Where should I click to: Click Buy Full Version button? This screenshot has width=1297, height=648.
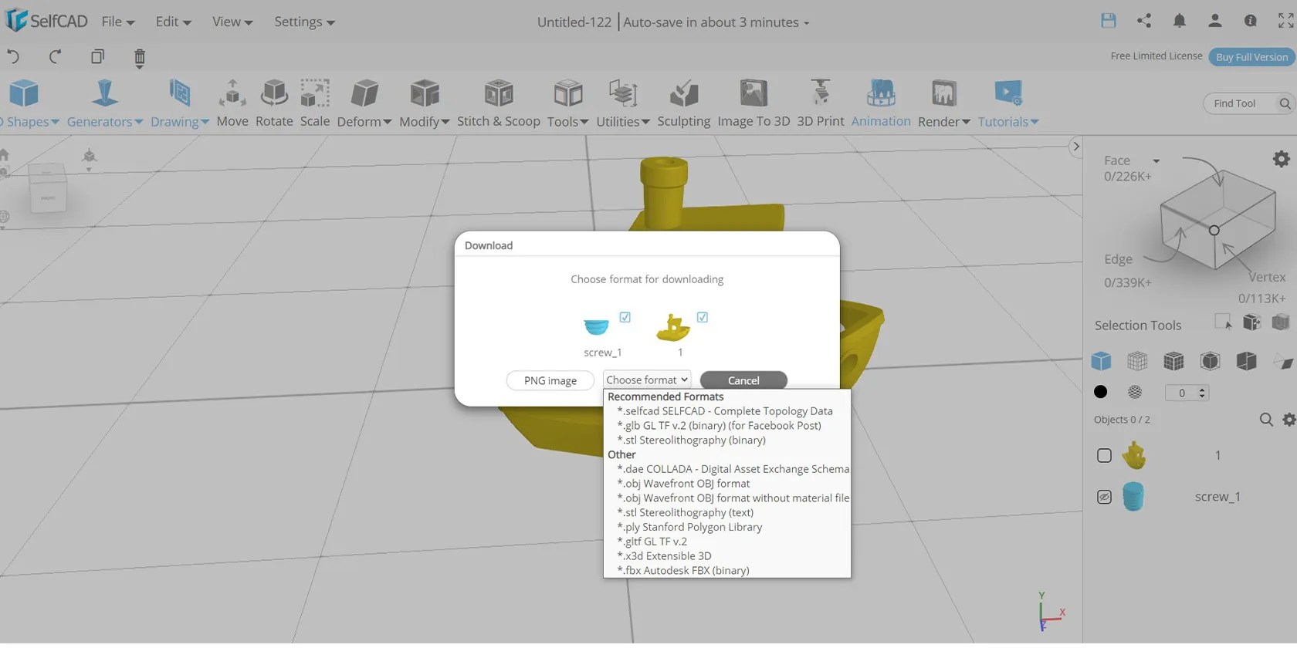pyautogui.click(x=1251, y=56)
